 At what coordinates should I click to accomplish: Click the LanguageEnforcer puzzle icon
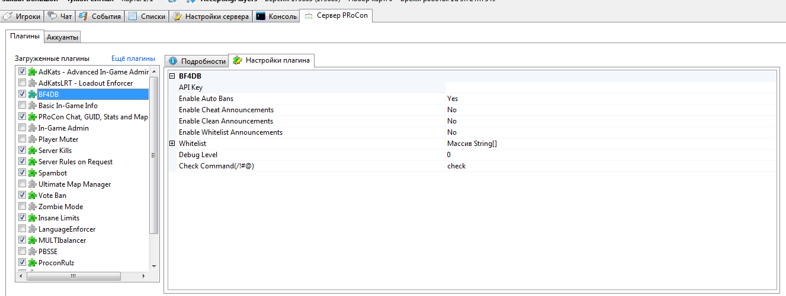coord(32,229)
